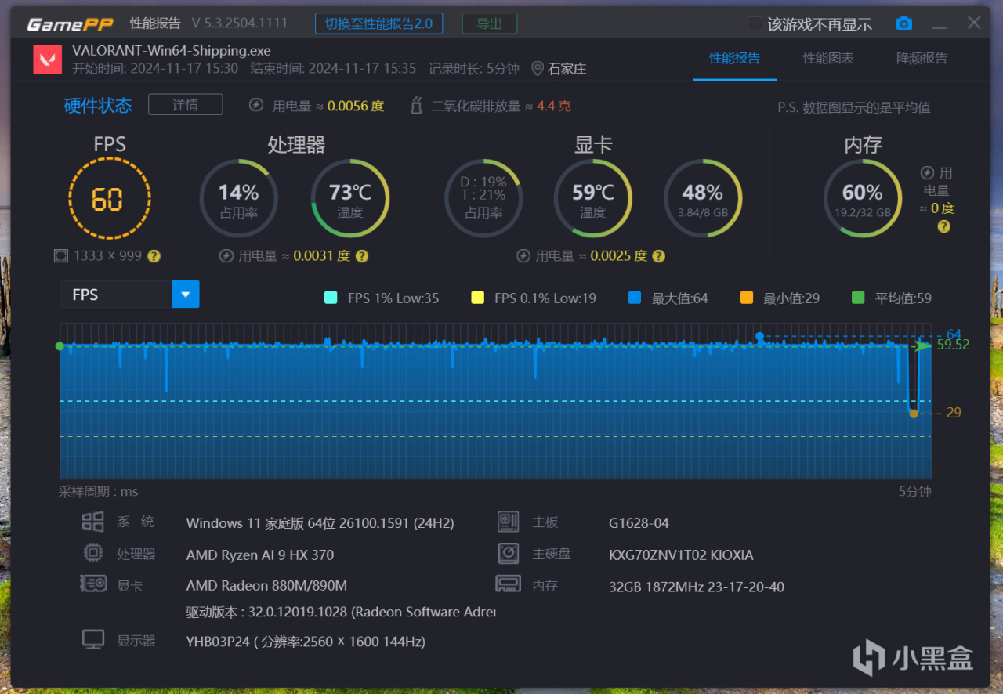This screenshot has width=1003, height=694.
Task: Click the GamePP logo
Action: [71, 23]
